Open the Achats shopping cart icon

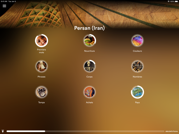point(89,92)
